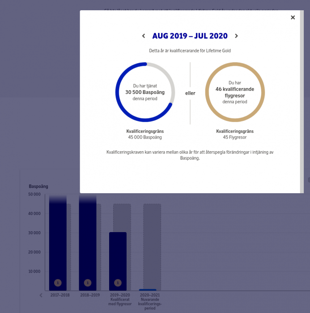Go to next period after JUL 2020

click(236, 36)
